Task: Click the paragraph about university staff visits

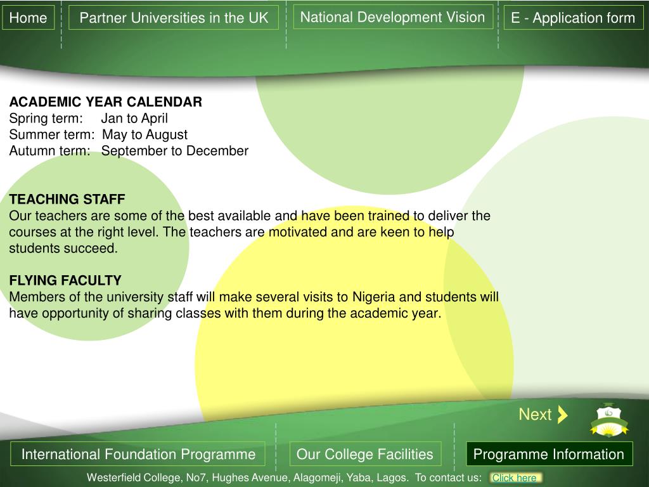Action: [x=254, y=305]
